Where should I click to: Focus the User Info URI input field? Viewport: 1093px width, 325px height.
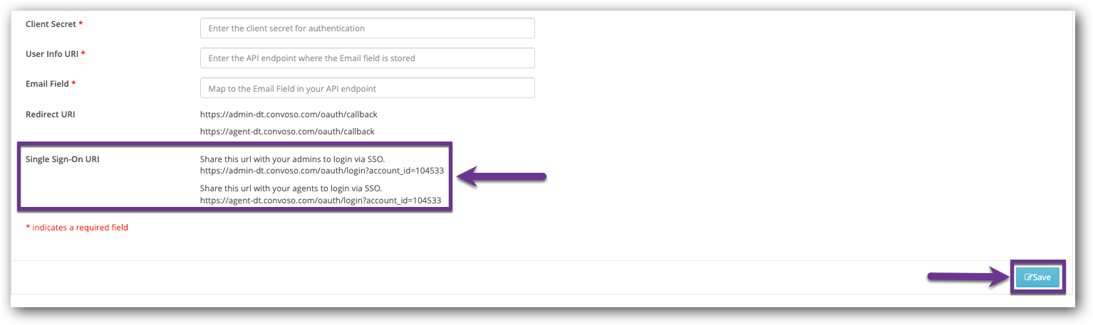coord(368,58)
